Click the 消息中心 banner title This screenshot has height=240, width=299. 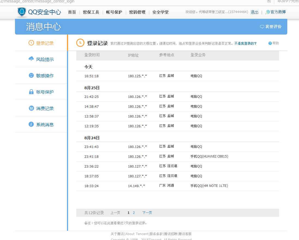44,27
